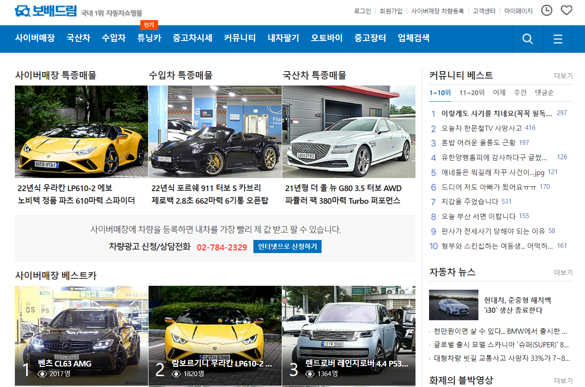The image size is (585, 387).
Task: Click 더보기 next to 자동차 뉴스
Action: (x=563, y=273)
